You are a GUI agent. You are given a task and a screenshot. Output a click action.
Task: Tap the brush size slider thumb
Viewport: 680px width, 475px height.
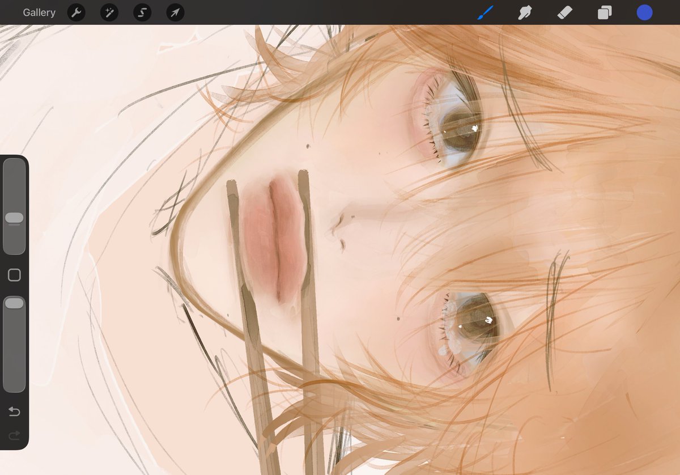tap(15, 218)
